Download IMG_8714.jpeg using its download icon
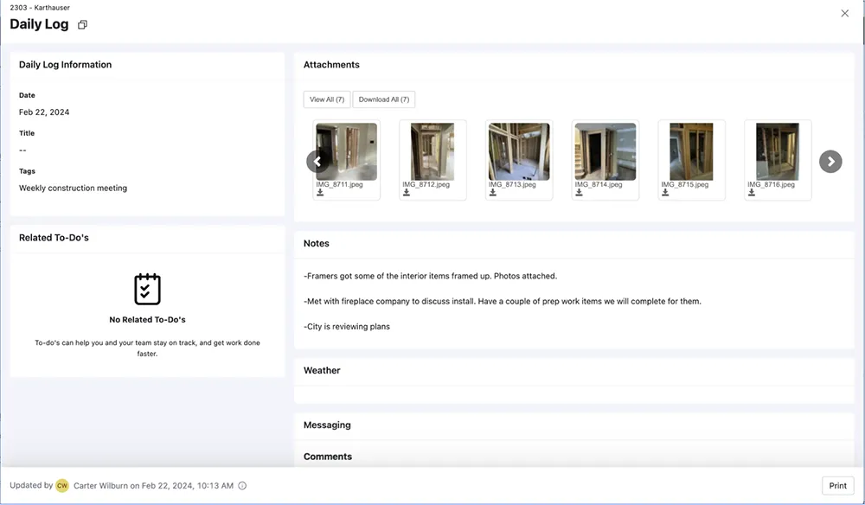This screenshot has height=505, width=865. click(579, 190)
